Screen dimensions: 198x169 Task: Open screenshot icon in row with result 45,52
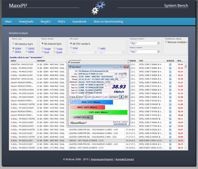tap(170, 68)
